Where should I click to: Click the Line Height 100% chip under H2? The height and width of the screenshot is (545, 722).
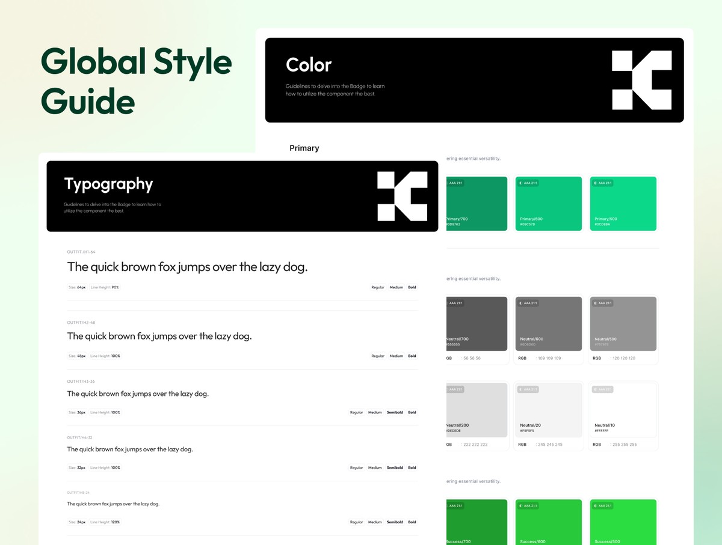105,356
